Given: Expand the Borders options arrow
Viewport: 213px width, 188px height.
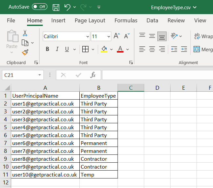Looking at the screenshot, I should [x=93, y=49].
